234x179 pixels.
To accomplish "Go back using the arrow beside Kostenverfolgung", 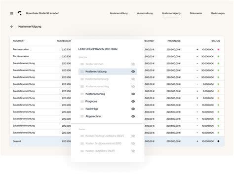I will pyautogui.click(x=12, y=27).
